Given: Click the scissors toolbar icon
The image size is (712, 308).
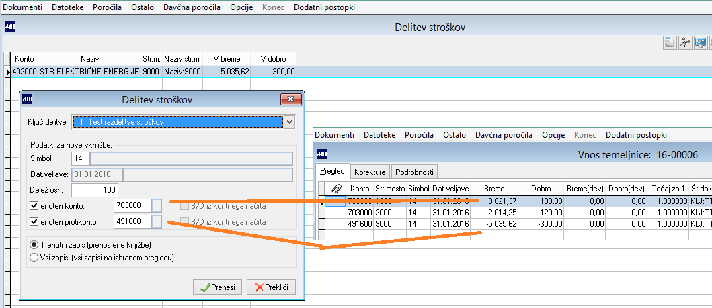Looking at the screenshot, I should [684, 42].
